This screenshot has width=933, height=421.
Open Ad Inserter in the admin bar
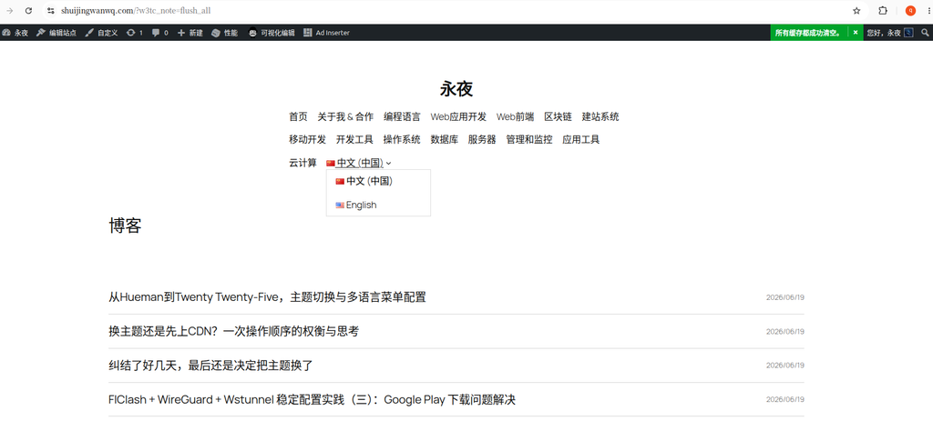[327, 33]
